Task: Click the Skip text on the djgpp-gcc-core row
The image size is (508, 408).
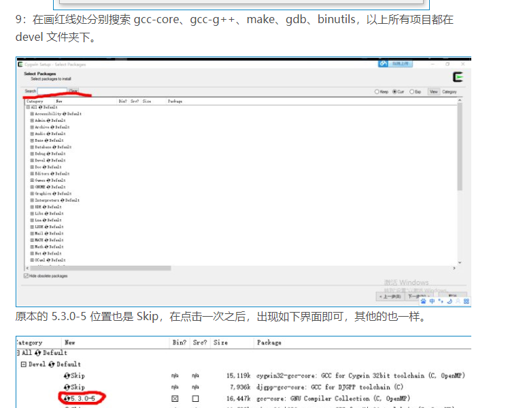Action: coord(78,388)
